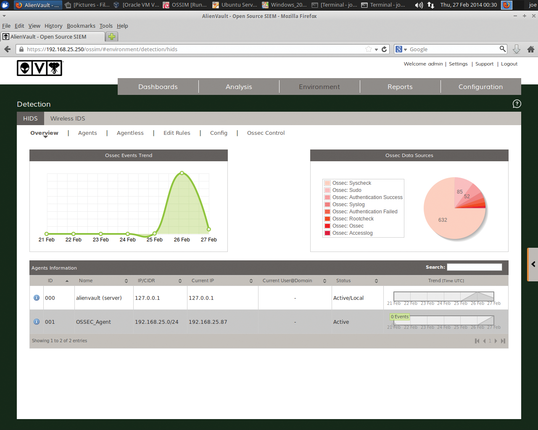Open the Edit Rules section
538x430 pixels.
pos(177,133)
